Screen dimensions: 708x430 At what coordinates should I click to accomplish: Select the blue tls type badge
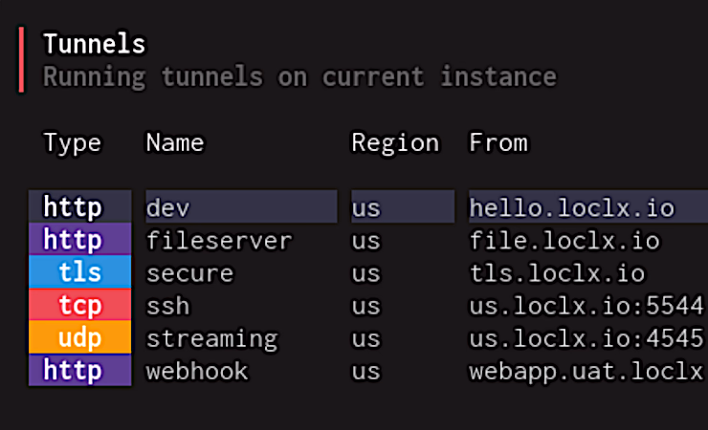(80, 271)
